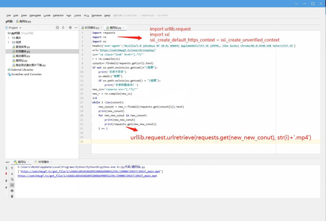This screenshot has width=326, height=221.
Task: Click the down arrow in Run panel
Action: (x=12, y=174)
